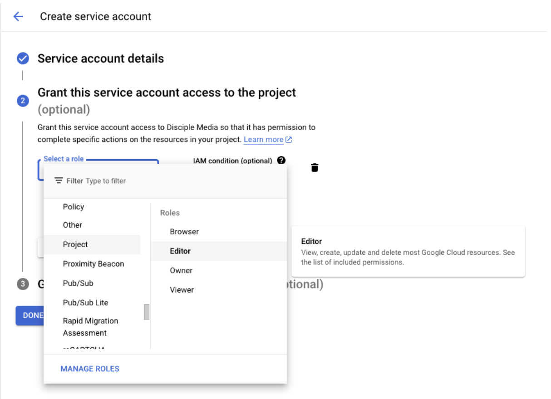
Task: Click the category list scrollbar thumb
Action: click(147, 312)
